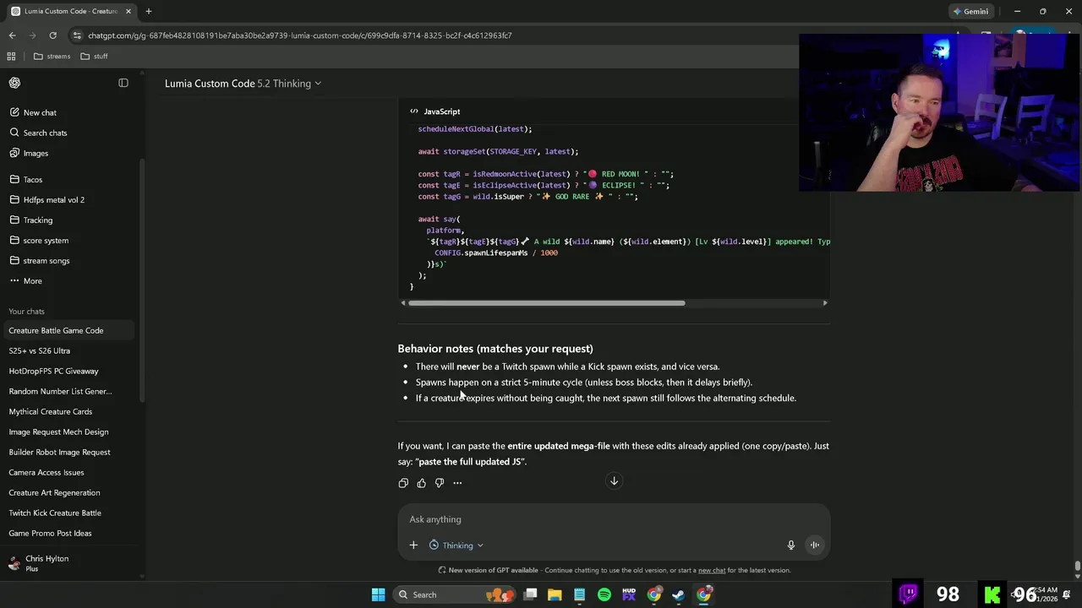Open the stream songs project
Image resolution: width=1082 pixels, height=608 pixels.
[46, 260]
